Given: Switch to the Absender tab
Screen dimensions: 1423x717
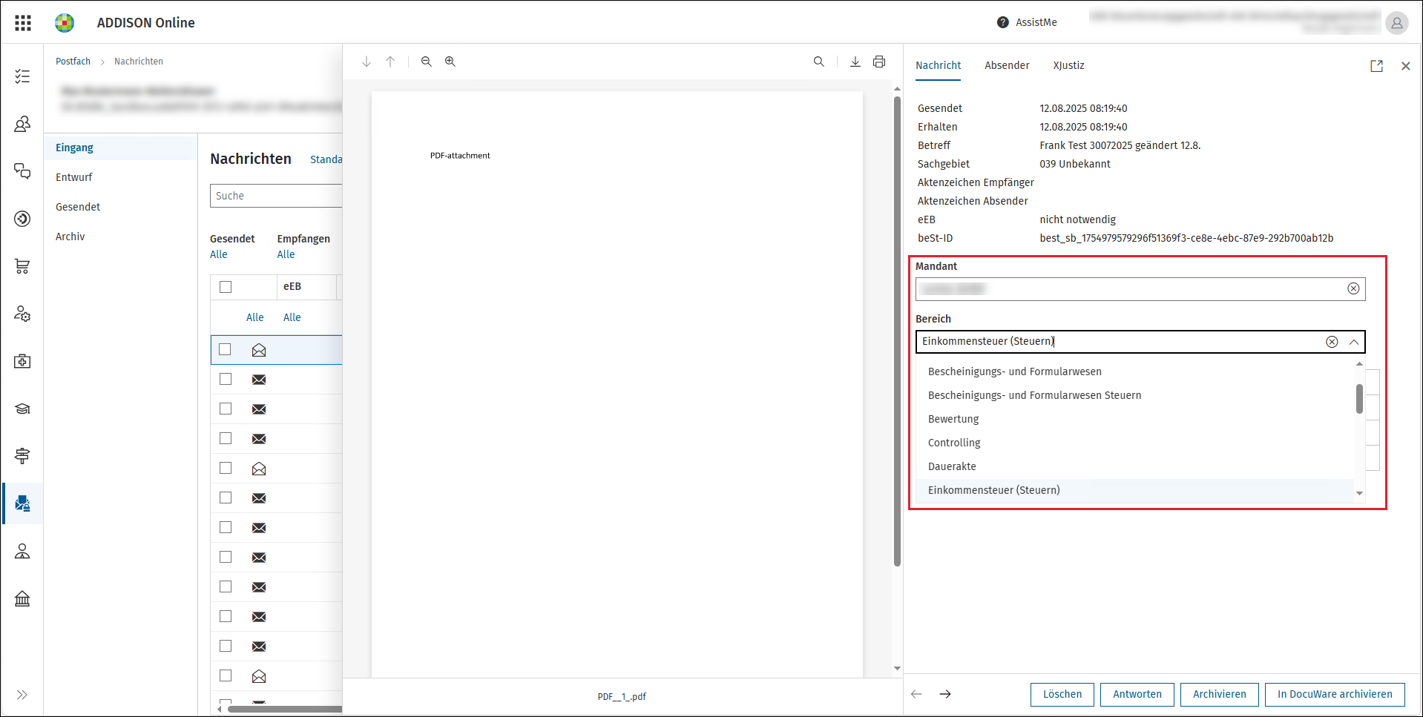Looking at the screenshot, I should [x=1007, y=65].
